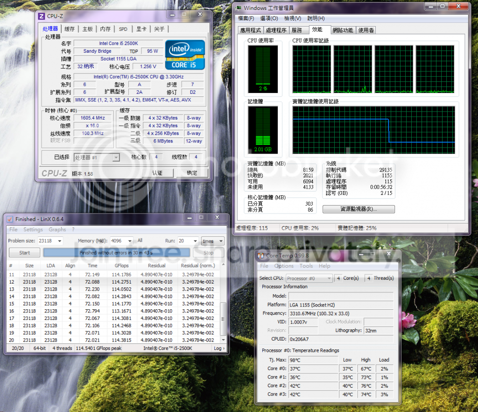Click the Core Temp title bar icon

click(x=260, y=256)
